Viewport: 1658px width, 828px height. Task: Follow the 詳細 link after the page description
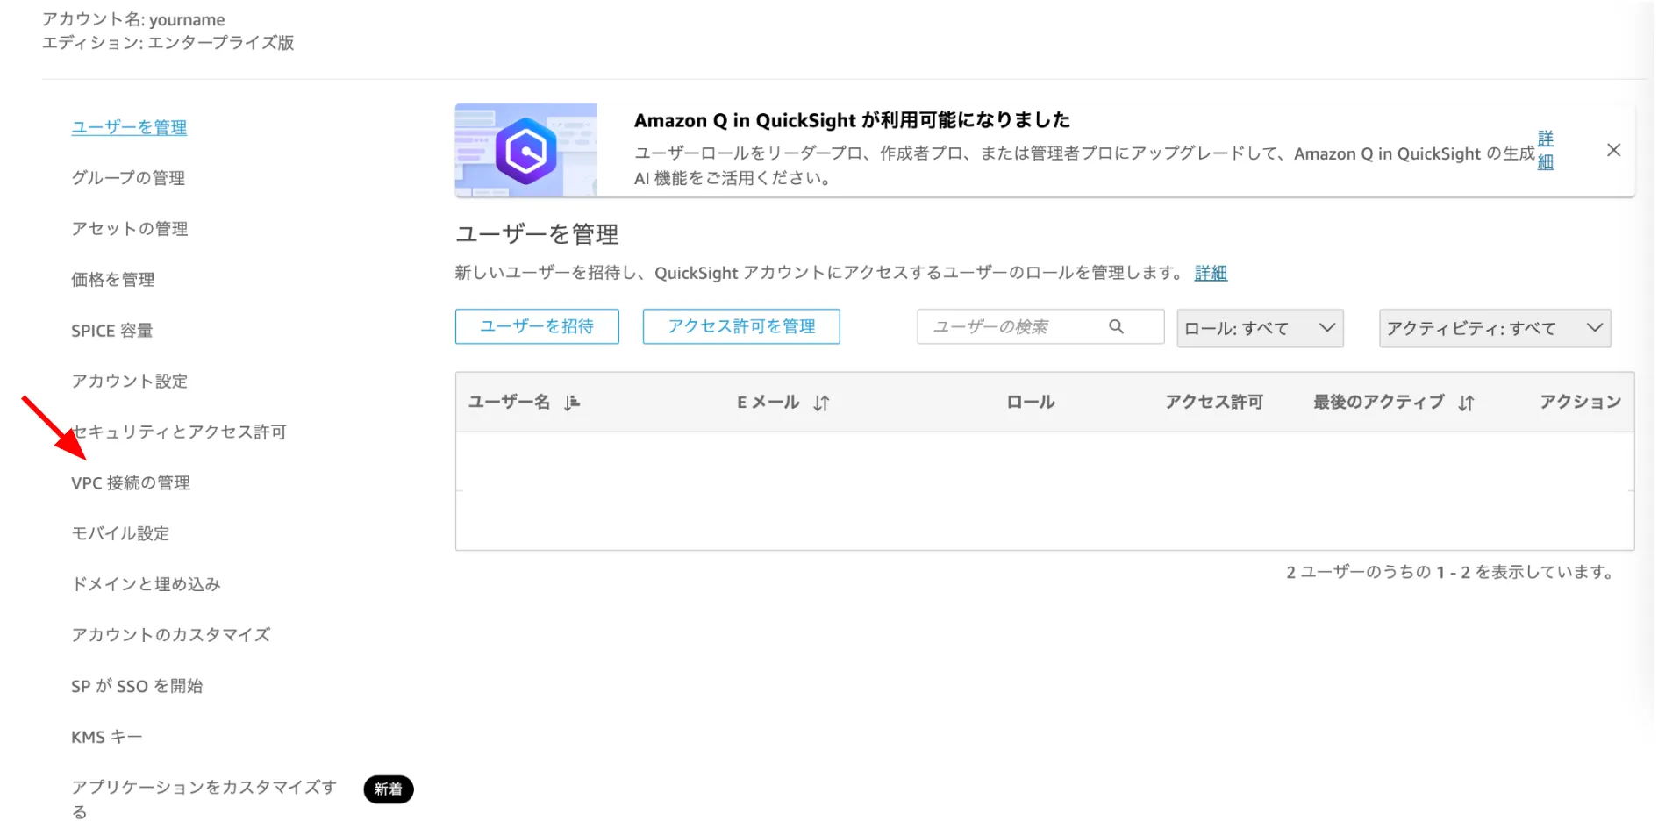(x=1211, y=273)
